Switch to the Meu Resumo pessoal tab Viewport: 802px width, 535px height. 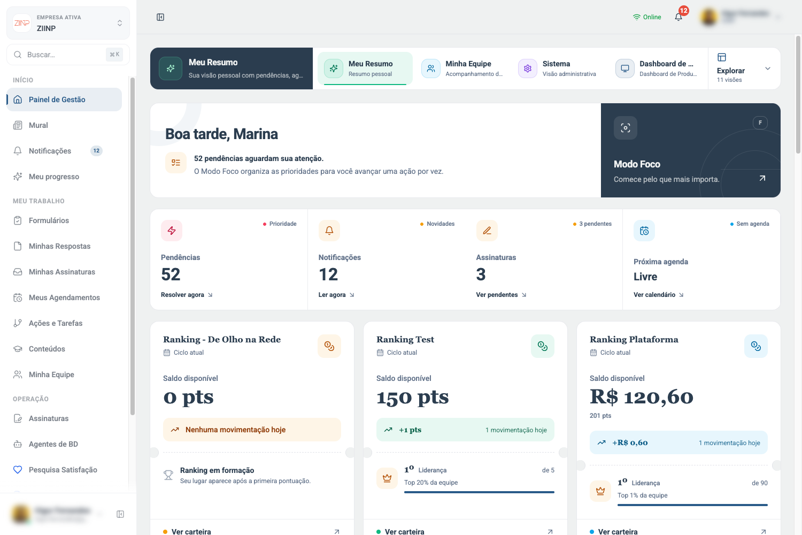[x=365, y=68]
